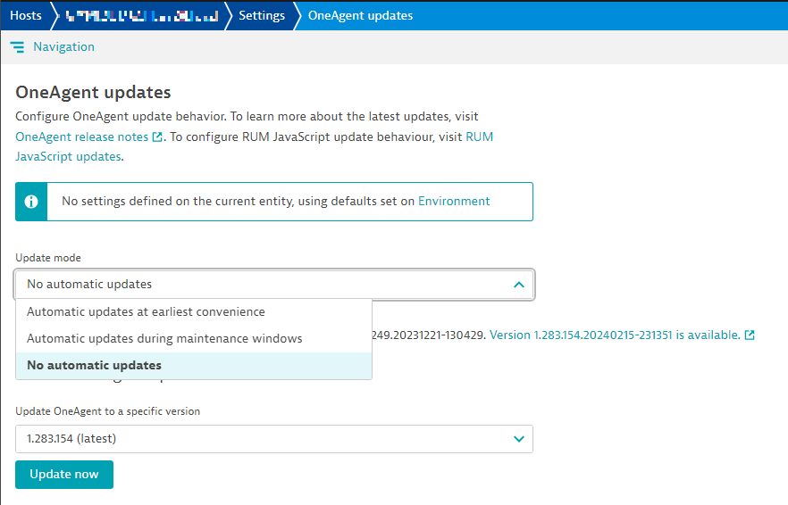Collapse the Update mode dropdown
The image size is (788, 505).
click(274, 285)
